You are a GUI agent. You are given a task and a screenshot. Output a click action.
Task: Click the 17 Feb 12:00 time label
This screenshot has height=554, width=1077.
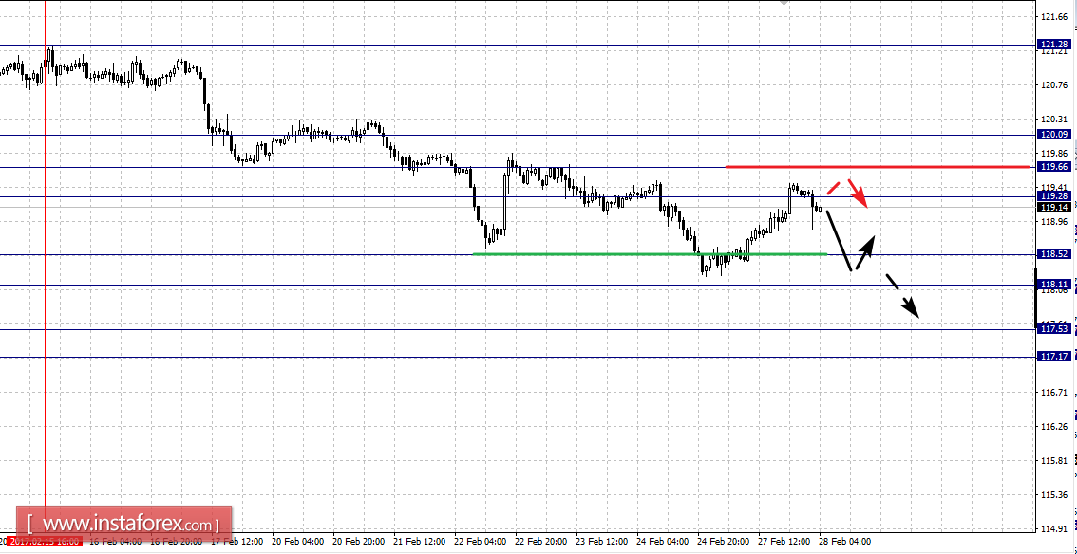tap(236, 541)
